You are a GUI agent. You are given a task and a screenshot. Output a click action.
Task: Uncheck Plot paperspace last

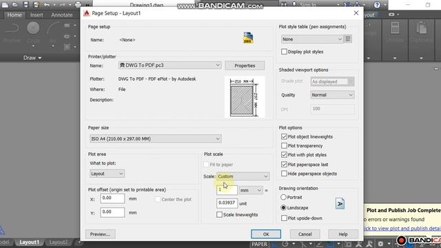point(284,165)
